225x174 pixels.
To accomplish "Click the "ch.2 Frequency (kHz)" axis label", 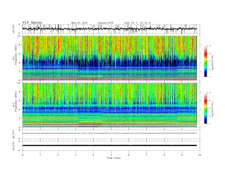I will coord(15,101).
